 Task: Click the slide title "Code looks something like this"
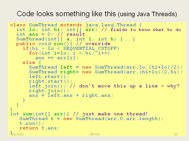point(66,14)
